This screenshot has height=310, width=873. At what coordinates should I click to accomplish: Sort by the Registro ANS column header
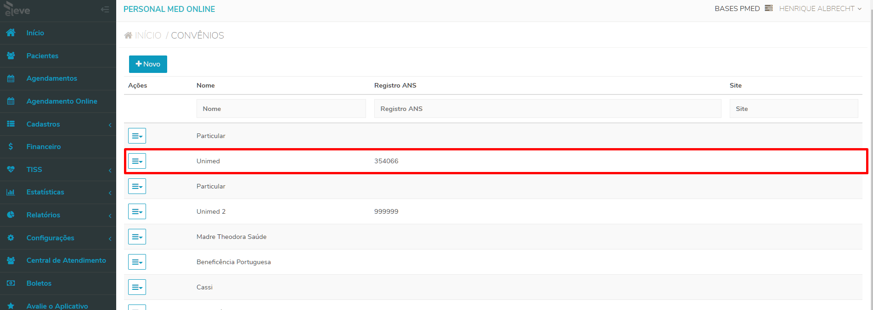(395, 85)
